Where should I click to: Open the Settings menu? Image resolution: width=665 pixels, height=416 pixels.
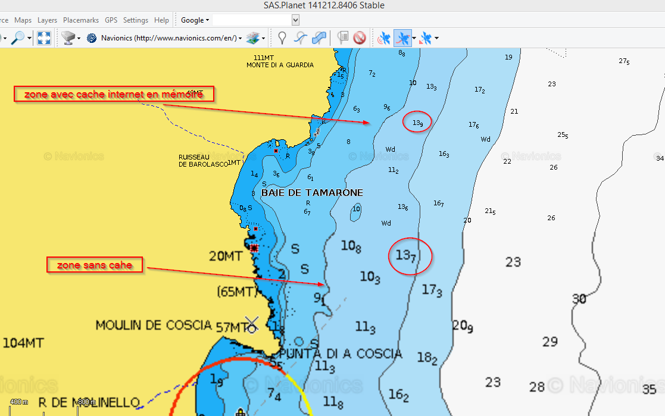(136, 20)
